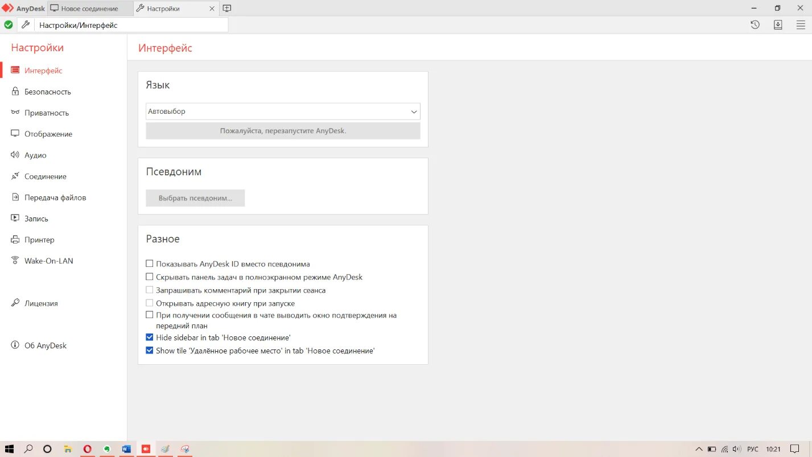Open the Snipping Tool from the taskbar

click(x=184, y=449)
